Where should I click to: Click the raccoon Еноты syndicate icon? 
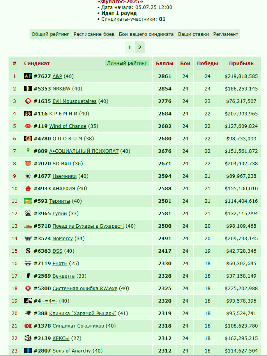pos(28,263)
